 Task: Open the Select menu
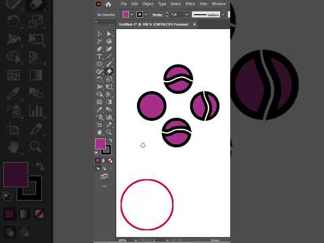[x=175, y=4]
